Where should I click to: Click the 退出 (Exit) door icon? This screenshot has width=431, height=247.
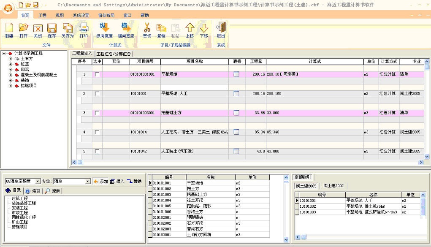click(x=221, y=29)
